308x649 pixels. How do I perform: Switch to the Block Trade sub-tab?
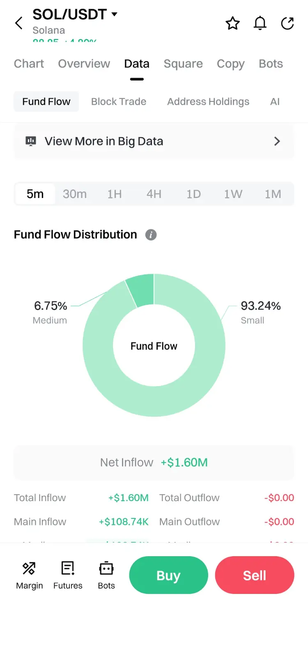click(x=119, y=101)
